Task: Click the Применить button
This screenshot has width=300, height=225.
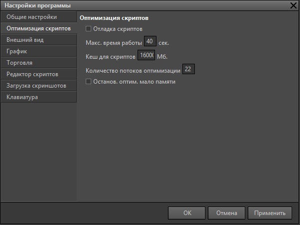Action: tap(269, 213)
